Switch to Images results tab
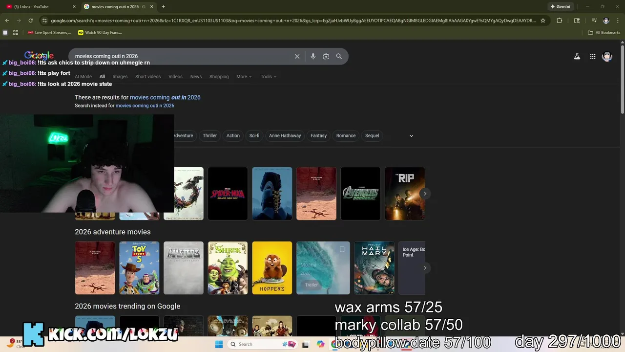Screen dimensions: 625x352 point(120,77)
